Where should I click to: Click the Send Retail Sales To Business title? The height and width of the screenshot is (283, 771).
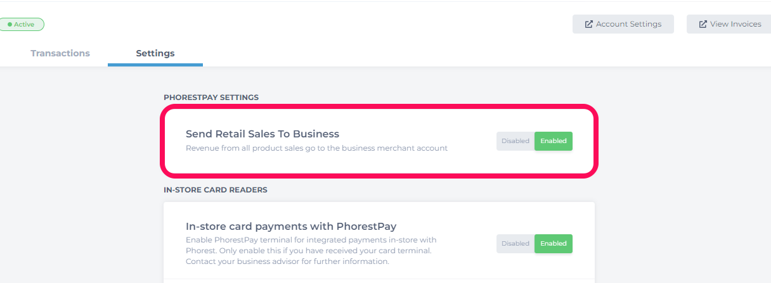(262, 134)
